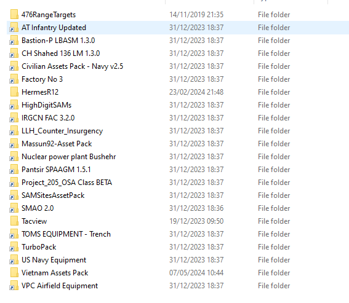Select the name SAMSitesAssetPack

coord(53,195)
